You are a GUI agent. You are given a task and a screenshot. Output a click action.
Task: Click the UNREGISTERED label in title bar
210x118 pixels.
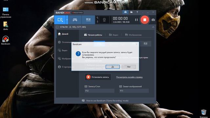pos(77,13)
